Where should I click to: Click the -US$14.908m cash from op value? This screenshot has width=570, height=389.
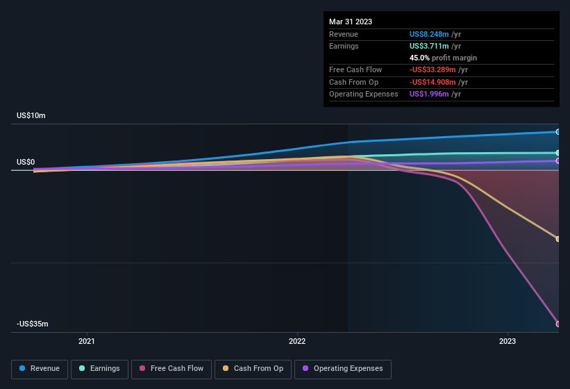pos(433,82)
